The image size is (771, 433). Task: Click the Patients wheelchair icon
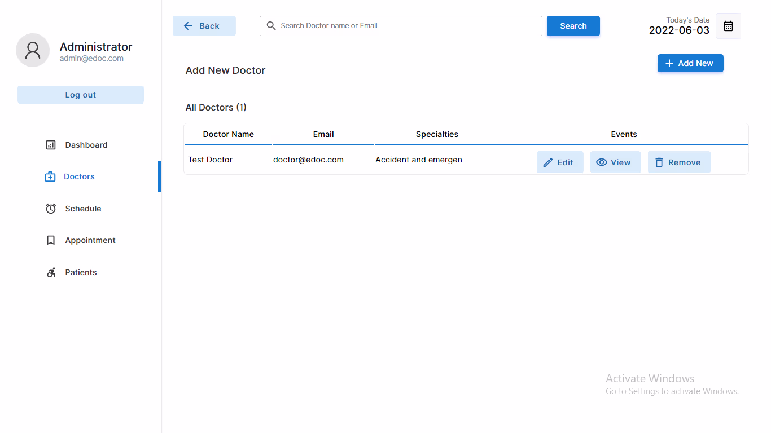tap(51, 272)
